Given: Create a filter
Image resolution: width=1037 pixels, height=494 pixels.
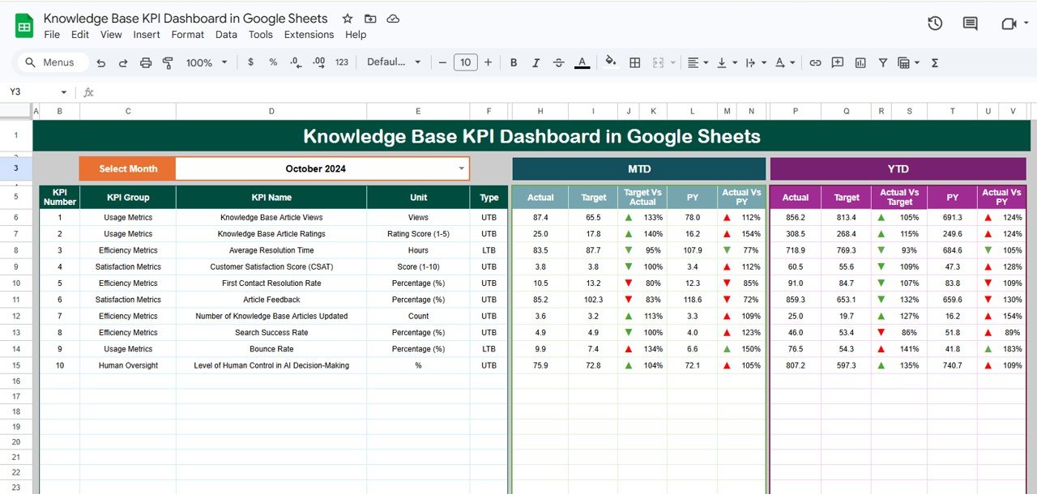Looking at the screenshot, I should point(882,62).
